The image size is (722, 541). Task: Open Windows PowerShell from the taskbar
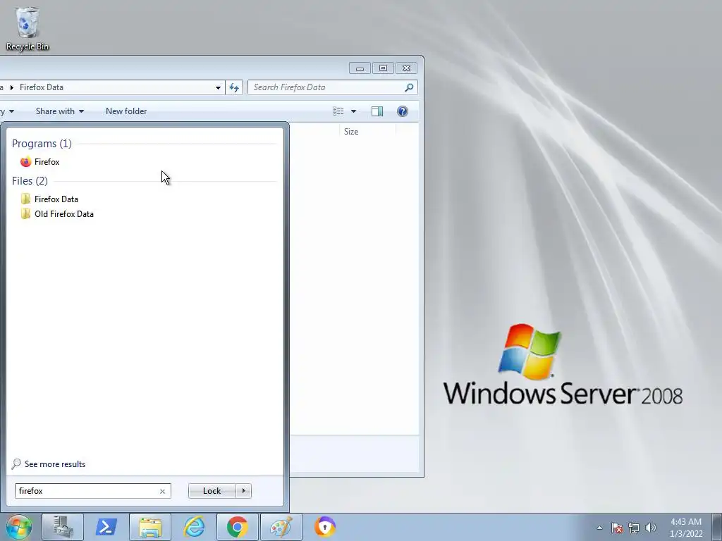[x=106, y=527]
